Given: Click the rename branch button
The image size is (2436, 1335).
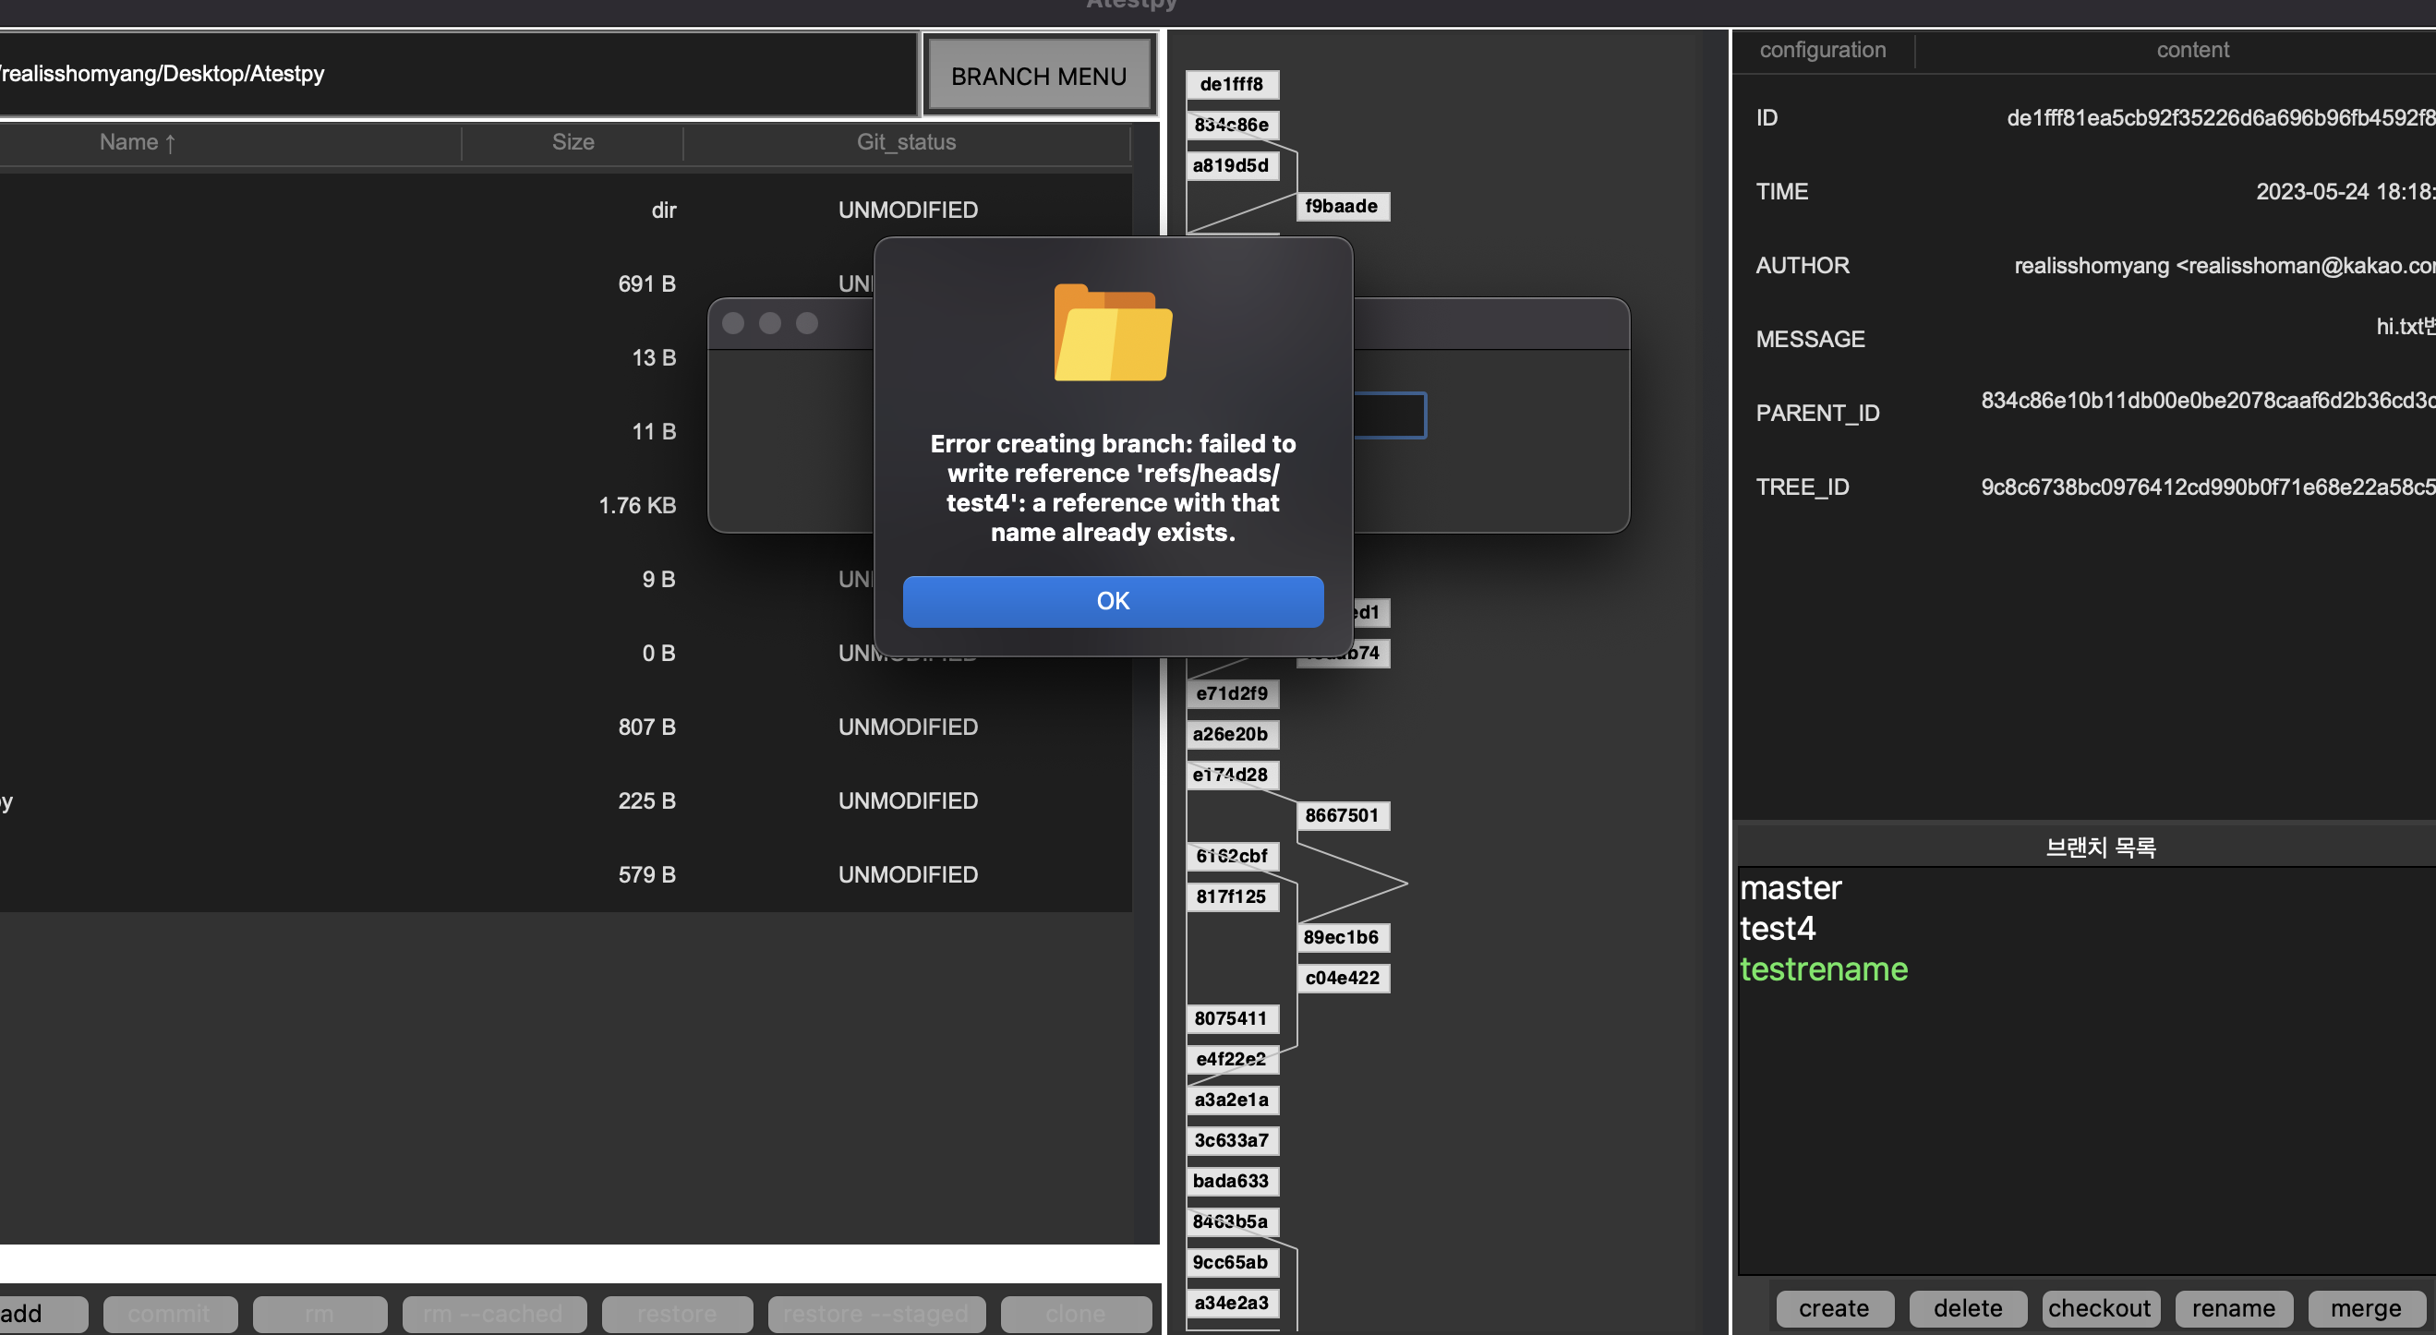Looking at the screenshot, I should 2233,1308.
